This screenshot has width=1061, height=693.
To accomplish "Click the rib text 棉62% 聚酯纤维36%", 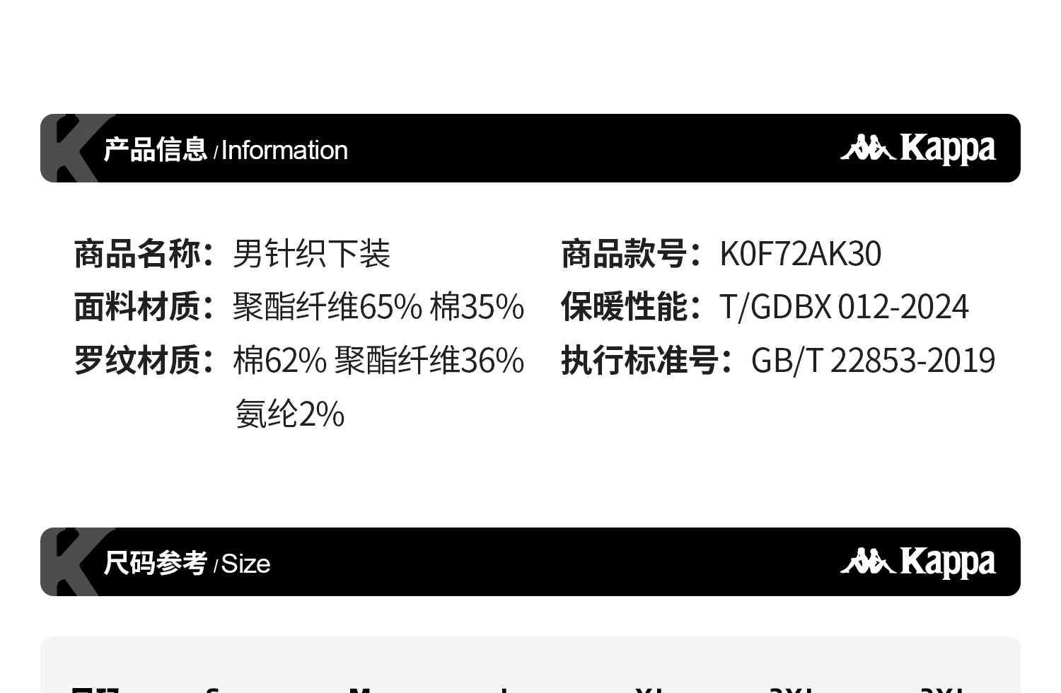I will (378, 361).
